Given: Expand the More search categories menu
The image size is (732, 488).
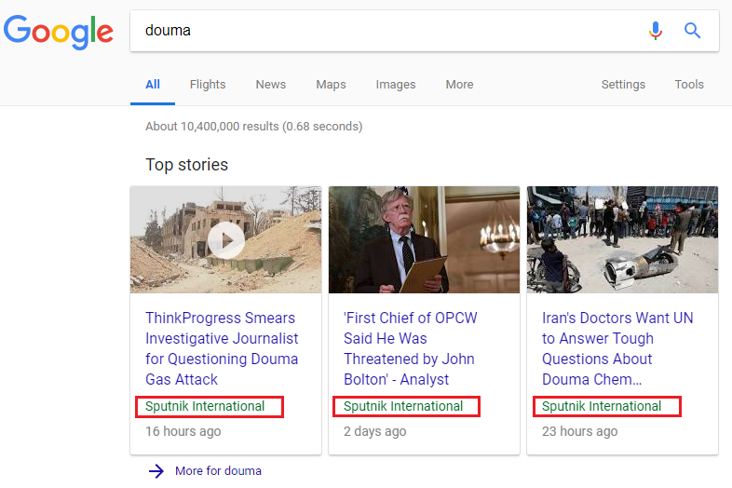Looking at the screenshot, I should (x=459, y=85).
